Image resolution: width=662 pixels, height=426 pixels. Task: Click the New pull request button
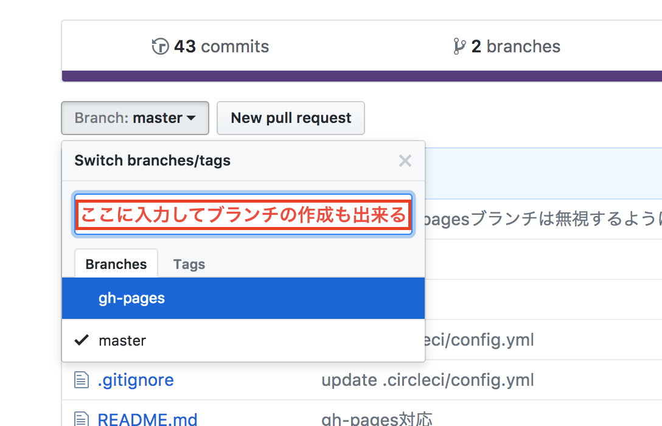click(291, 118)
